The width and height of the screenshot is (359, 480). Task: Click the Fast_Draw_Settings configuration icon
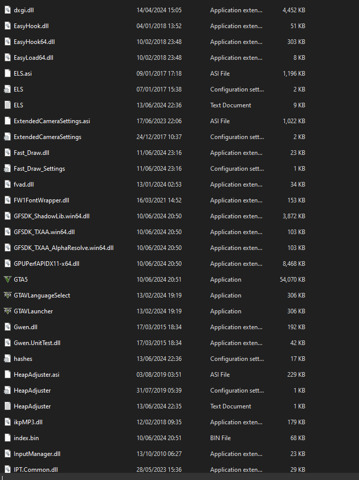point(7,169)
